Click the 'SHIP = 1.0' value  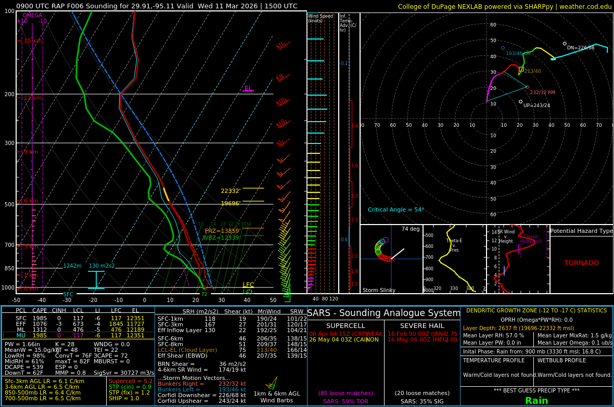click(x=124, y=398)
